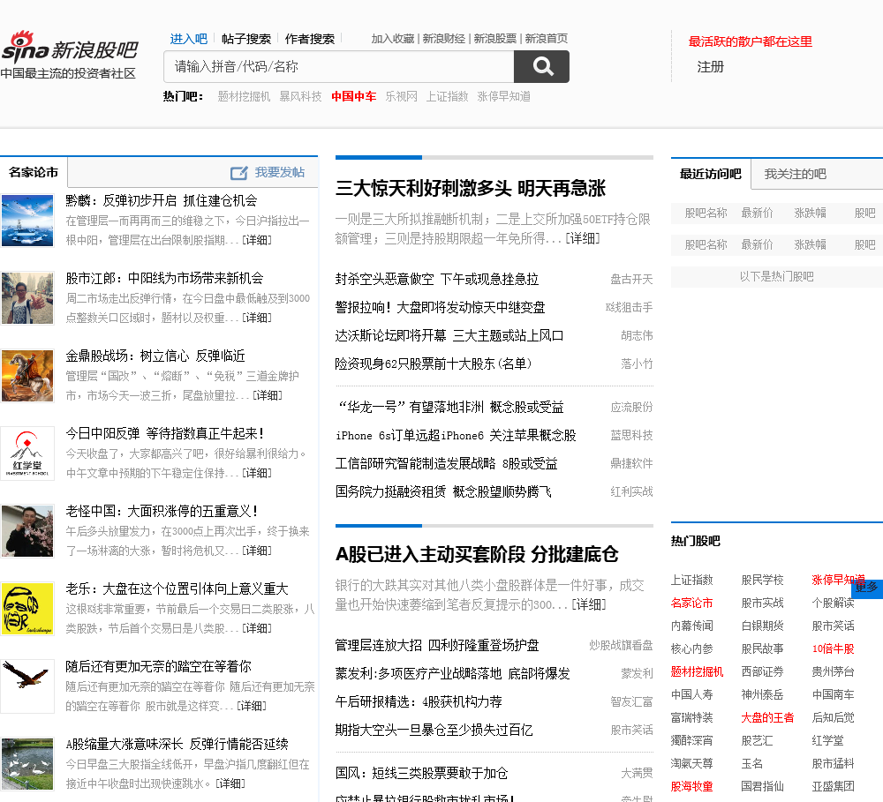Click [详细] after 三大惊天利好 summary
The height and width of the screenshot is (802, 883).
tap(582, 238)
